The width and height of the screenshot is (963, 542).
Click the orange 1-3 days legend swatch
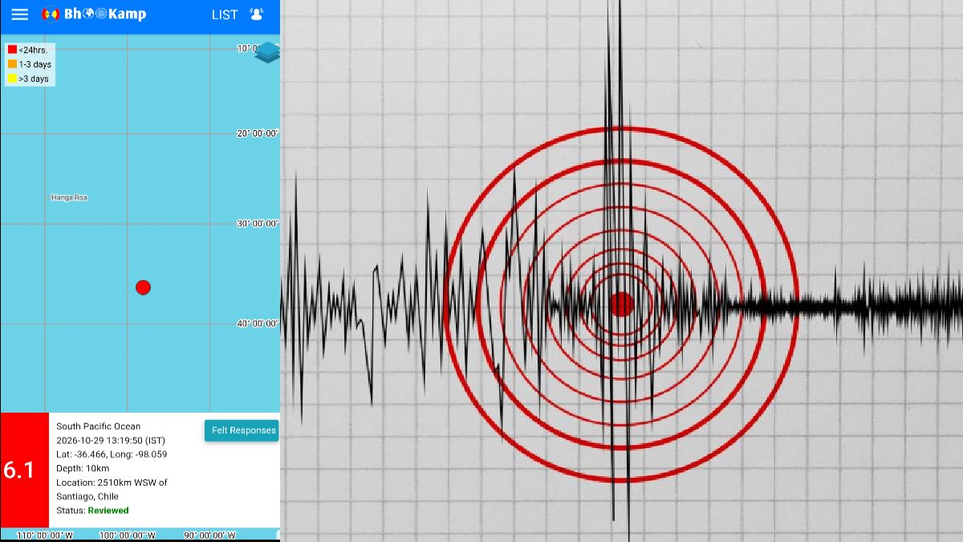coord(12,64)
